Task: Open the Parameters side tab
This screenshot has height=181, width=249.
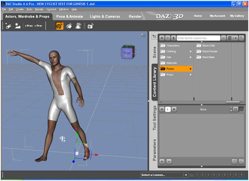Action: tap(154, 150)
